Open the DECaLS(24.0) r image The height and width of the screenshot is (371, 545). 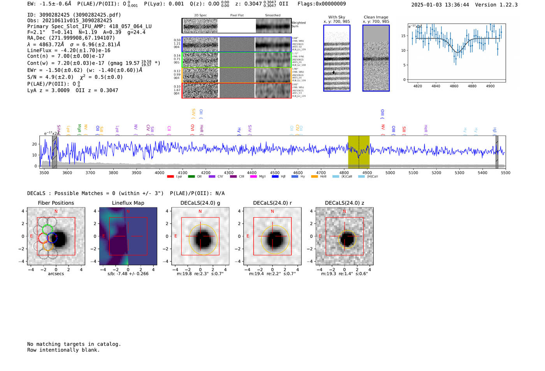pos(272,236)
